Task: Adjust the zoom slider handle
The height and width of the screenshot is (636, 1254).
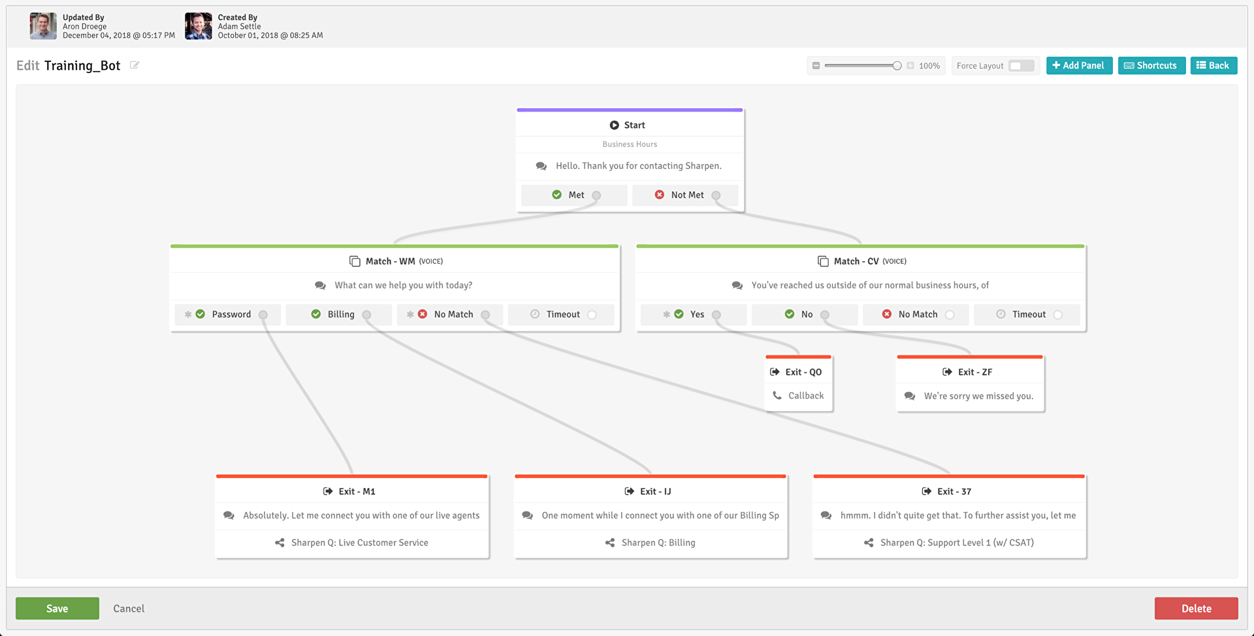Action: coord(897,66)
